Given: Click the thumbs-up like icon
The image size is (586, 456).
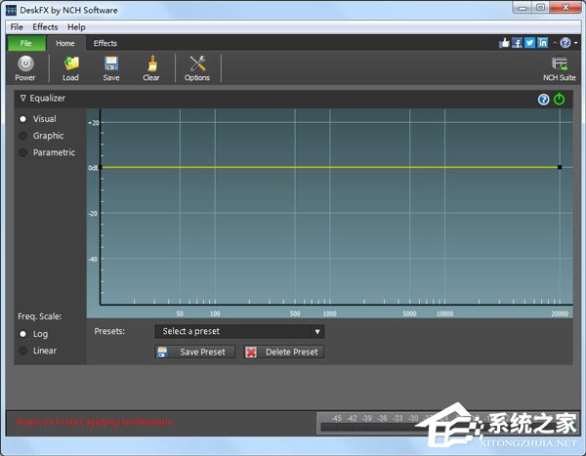Looking at the screenshot, I should click(x=504, y=43).
